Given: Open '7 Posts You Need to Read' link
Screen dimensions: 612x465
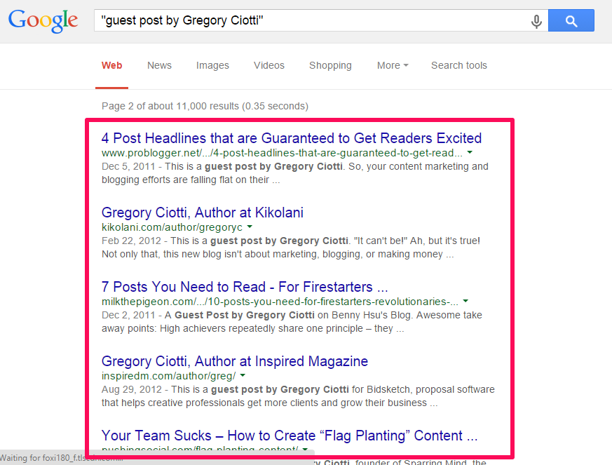Looking at the screenshot, I should [245, 287].
